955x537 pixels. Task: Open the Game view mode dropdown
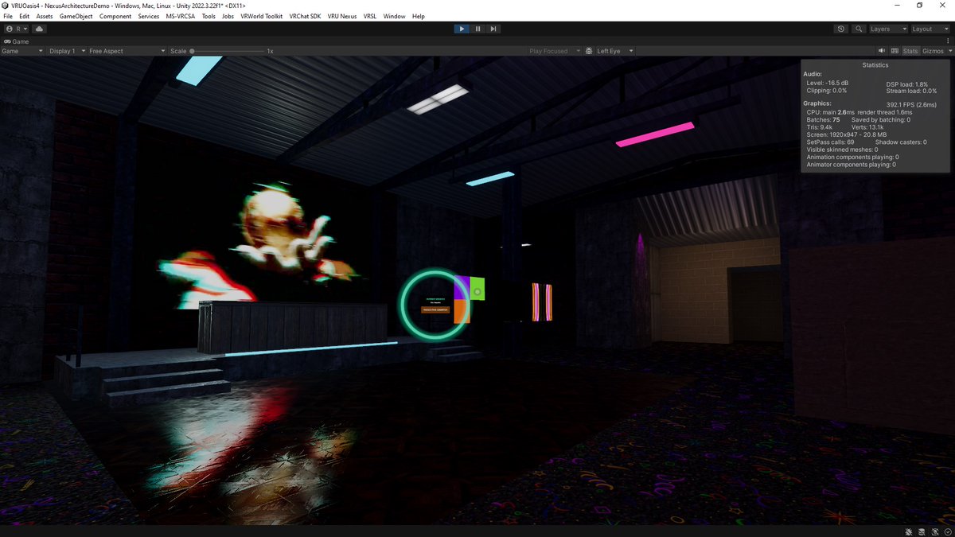pyautogui.click(x=22, y=51)
